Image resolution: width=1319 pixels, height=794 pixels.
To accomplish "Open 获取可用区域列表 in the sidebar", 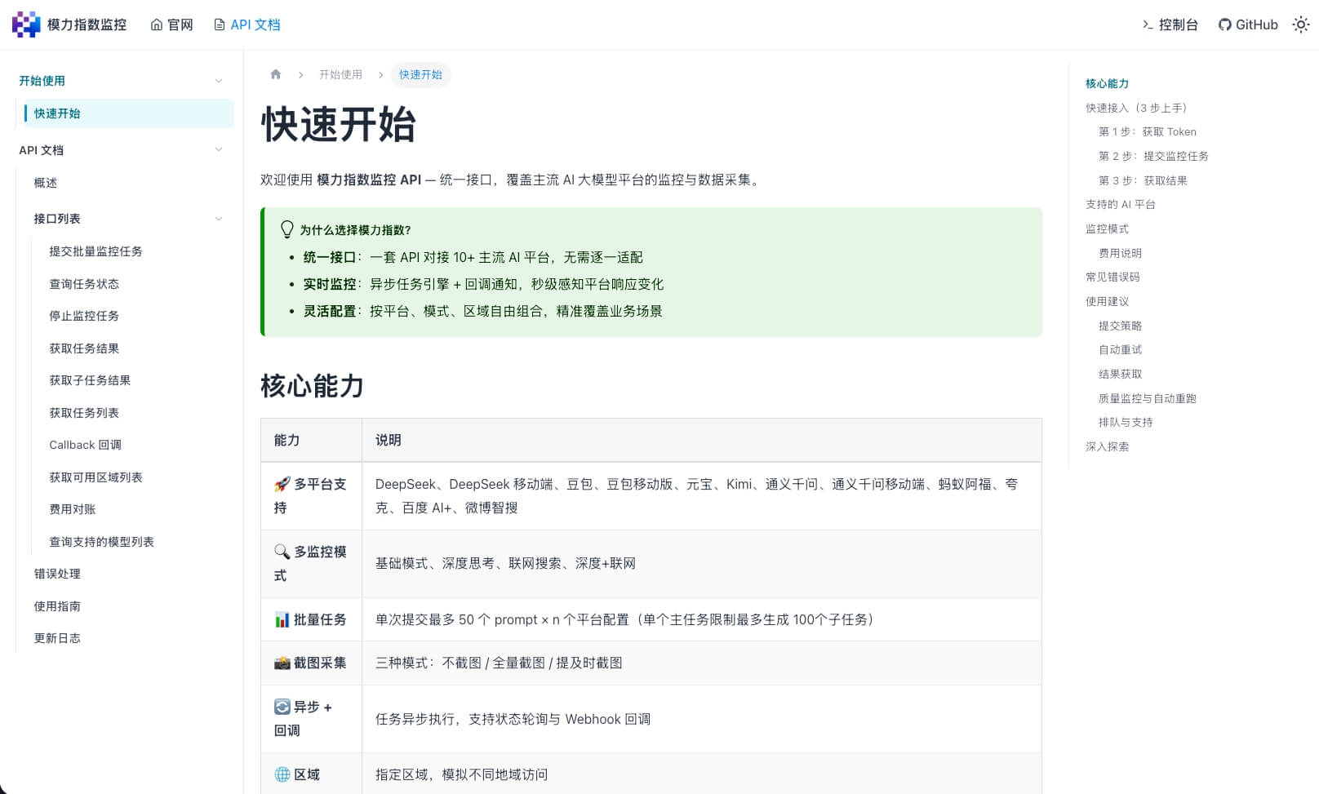I will (x=95, y=477).
